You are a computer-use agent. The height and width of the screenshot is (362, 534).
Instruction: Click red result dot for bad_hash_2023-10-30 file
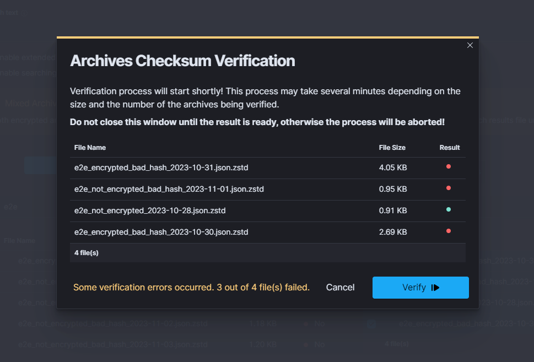coord(449,231)
